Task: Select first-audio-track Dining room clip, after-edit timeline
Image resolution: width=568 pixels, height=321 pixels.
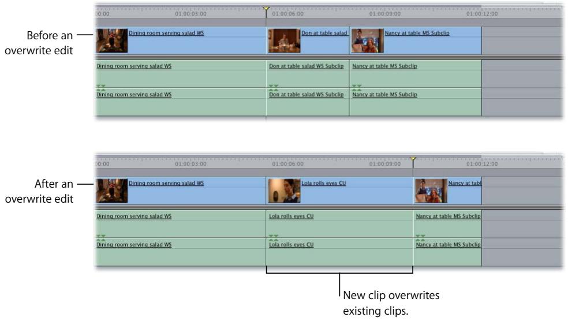Action: (181, 224)
